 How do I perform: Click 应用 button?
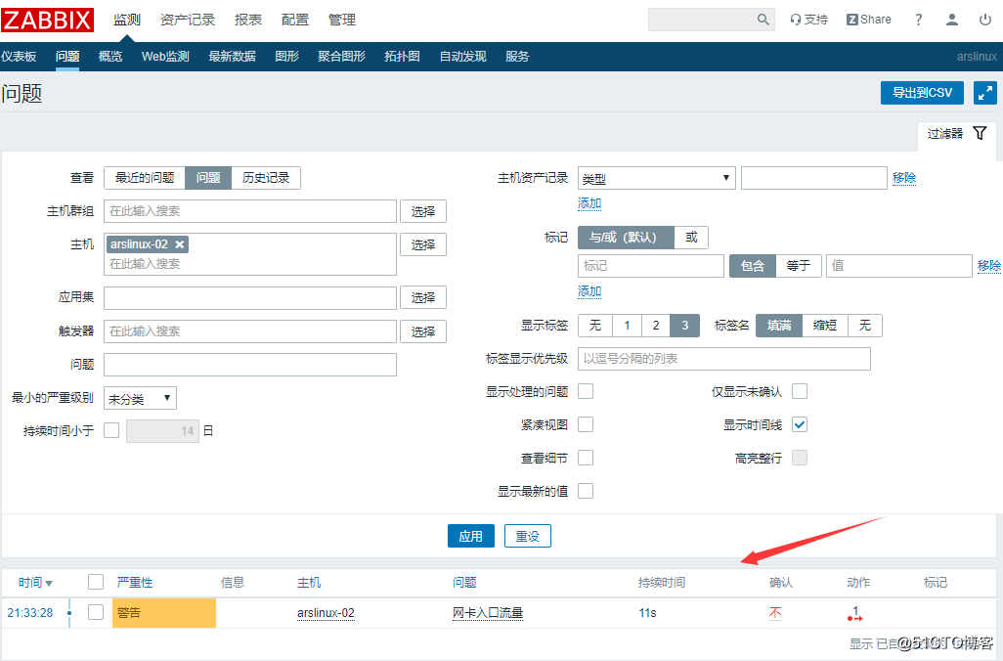pyautogui.click(x=471, y=536)
